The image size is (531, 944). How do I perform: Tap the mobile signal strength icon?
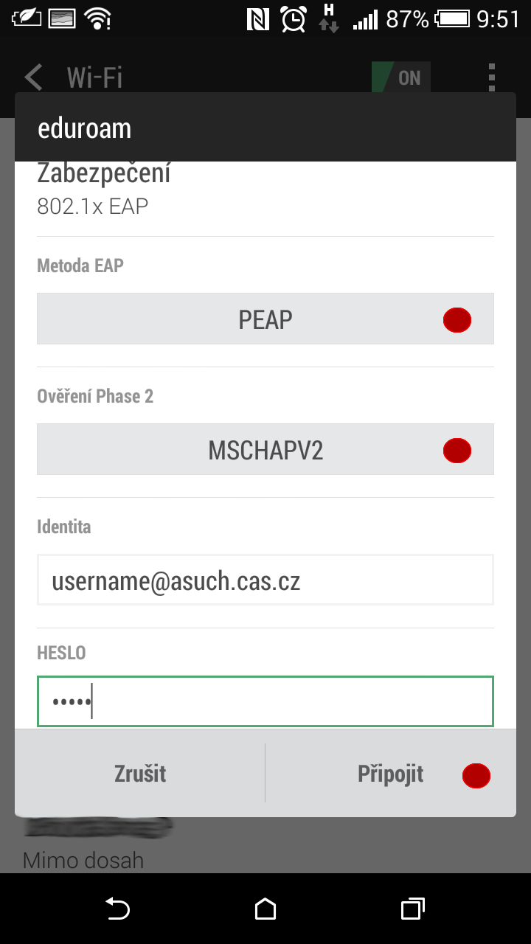pyautogui.click(x=365, y=19)
